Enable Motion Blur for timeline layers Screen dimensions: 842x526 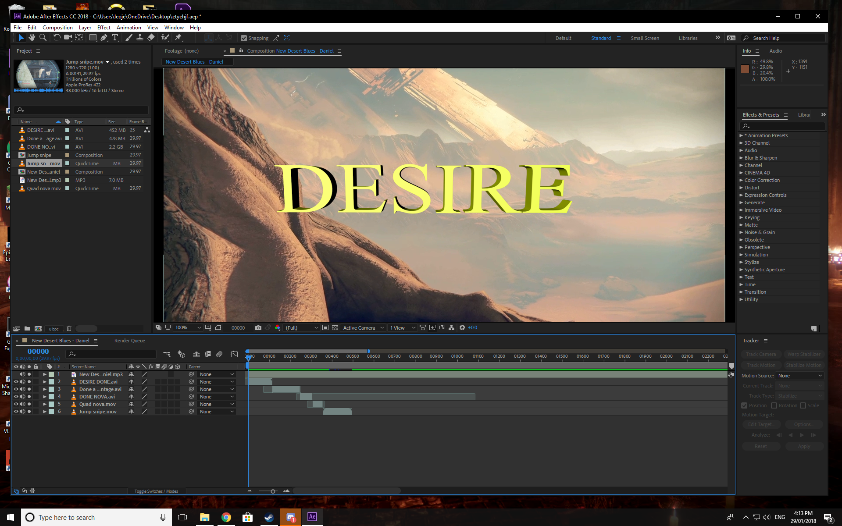[219, 354]
